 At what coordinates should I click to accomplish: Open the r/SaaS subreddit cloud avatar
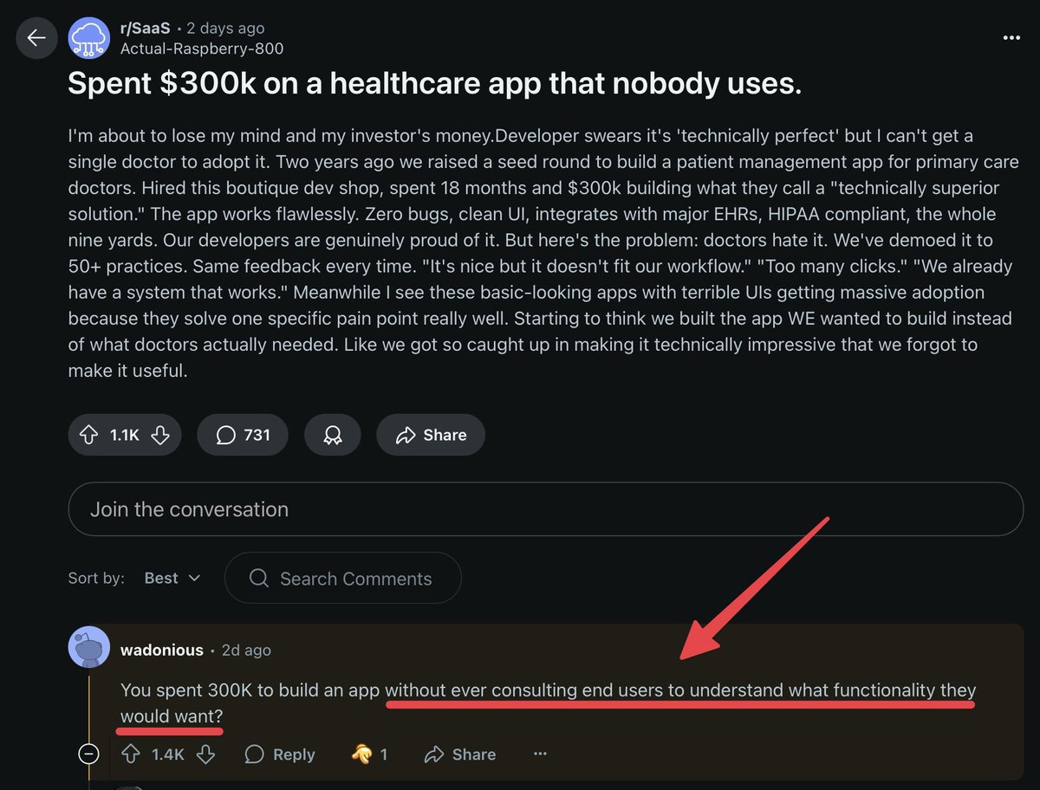click(89, 38)
